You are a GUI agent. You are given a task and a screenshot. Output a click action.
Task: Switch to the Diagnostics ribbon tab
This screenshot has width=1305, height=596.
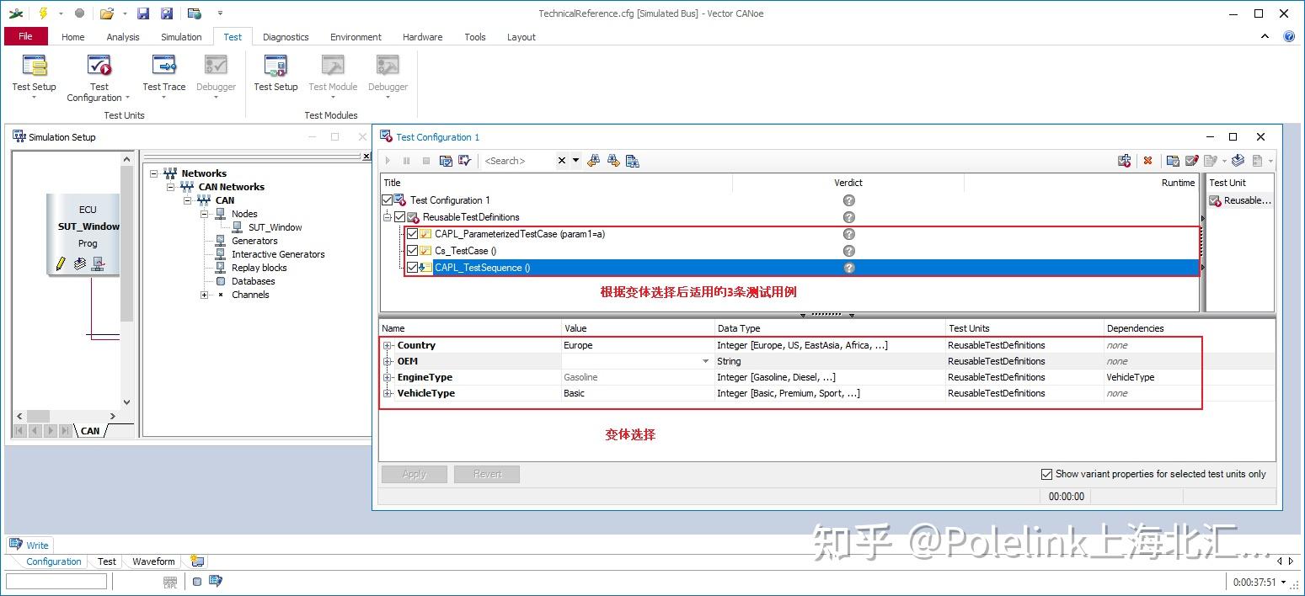pyautogui.click(x=286, y=37)
